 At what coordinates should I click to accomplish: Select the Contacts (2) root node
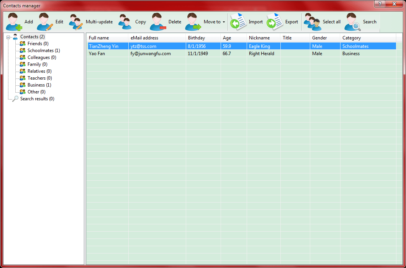click(x=33, y=37)
